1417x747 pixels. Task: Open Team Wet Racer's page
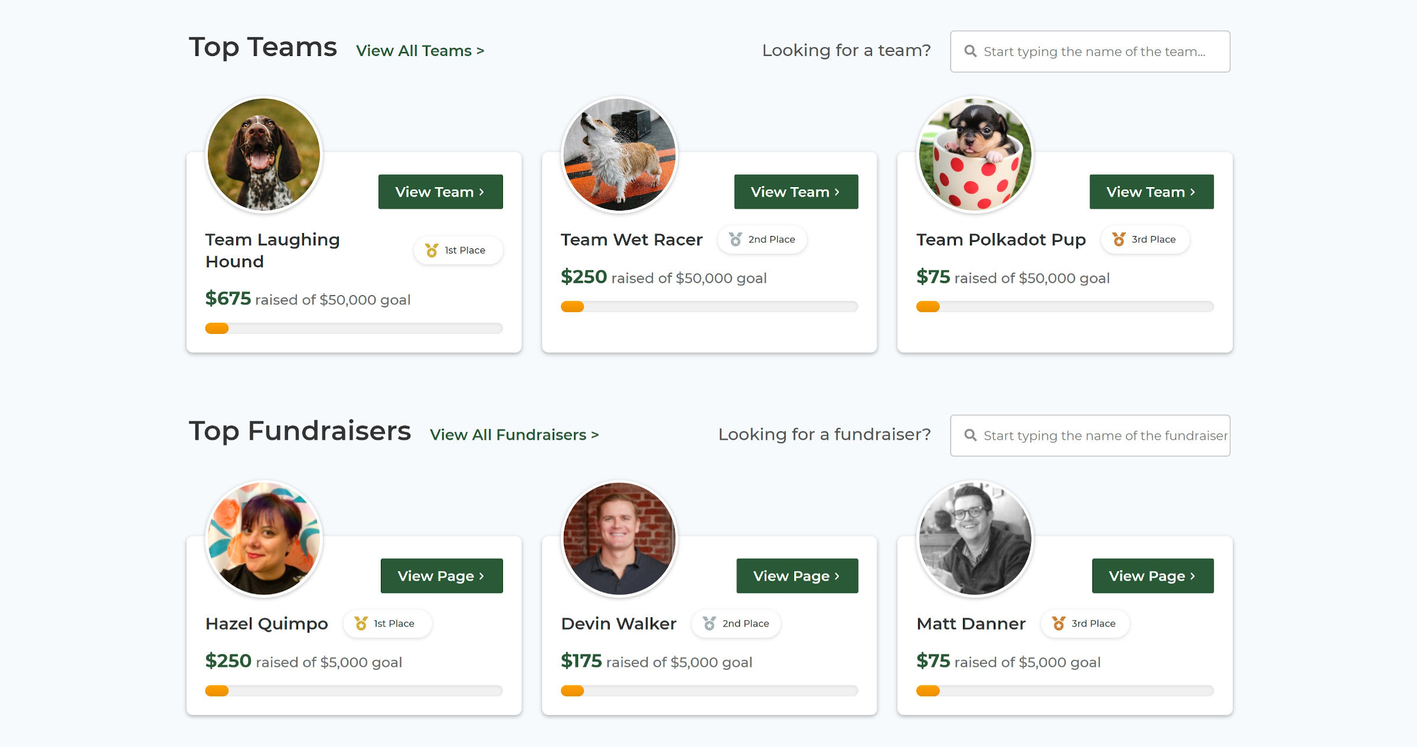point(795,191)
